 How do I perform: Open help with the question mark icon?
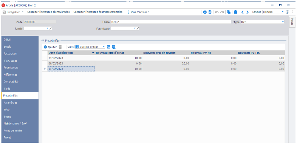287,12
